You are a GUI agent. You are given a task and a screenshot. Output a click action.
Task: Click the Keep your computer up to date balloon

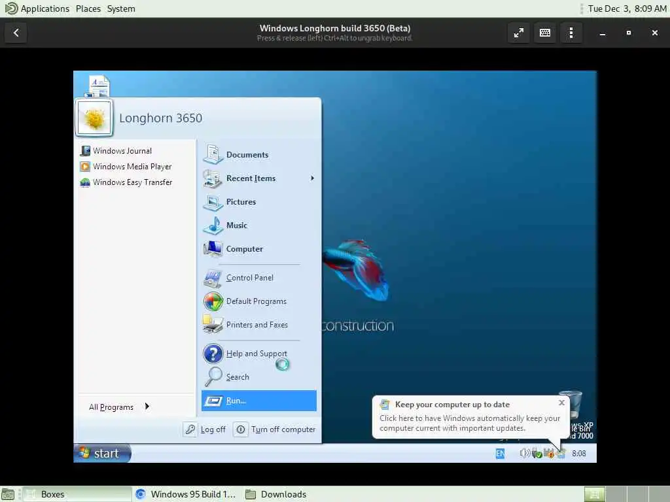pyautogui.click(x=470, y=416)
